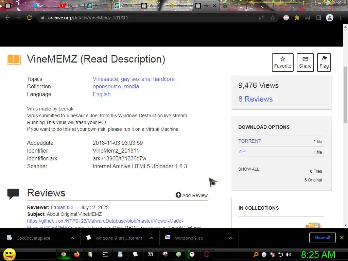The image size is (348, 261).
Task: Open the browser Extensions puzzle icon
Action: click(x=297, y=18)
